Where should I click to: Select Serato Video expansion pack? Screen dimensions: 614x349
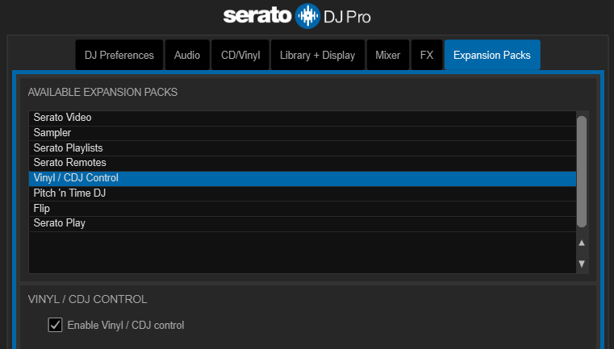pos(62,118)
